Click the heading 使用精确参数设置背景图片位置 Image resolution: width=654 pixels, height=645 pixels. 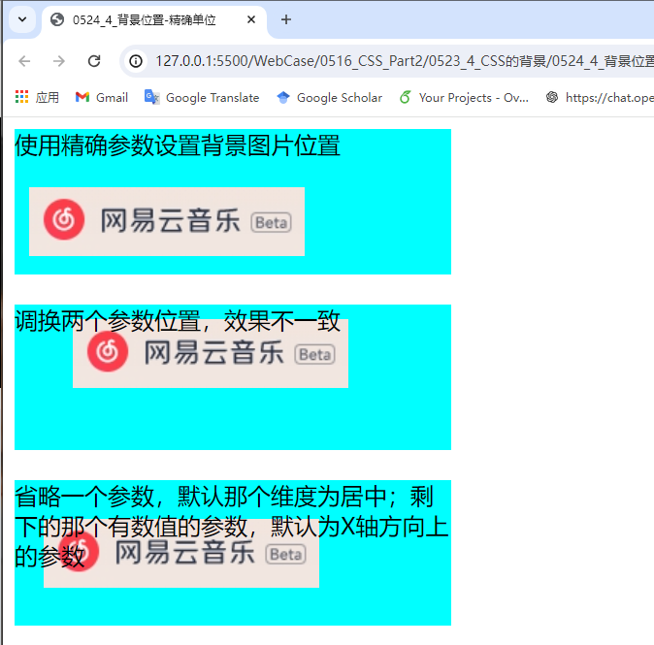tap(178, 145)
